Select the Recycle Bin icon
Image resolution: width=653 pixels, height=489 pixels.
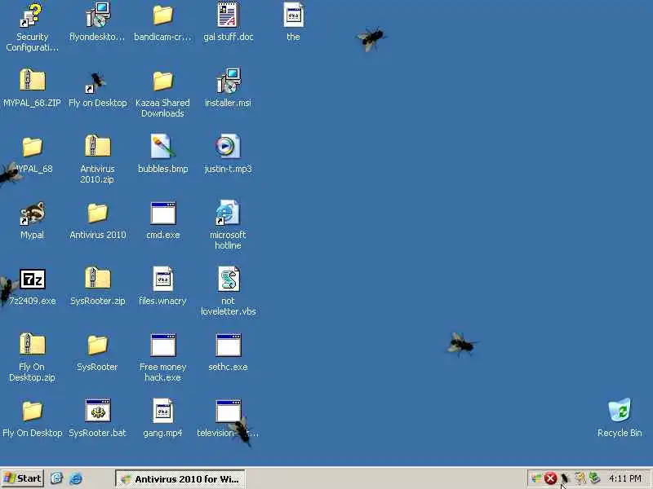(620, 410)
